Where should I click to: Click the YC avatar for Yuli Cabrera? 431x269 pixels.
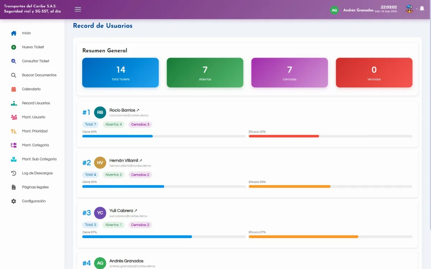tap(100, 213)
